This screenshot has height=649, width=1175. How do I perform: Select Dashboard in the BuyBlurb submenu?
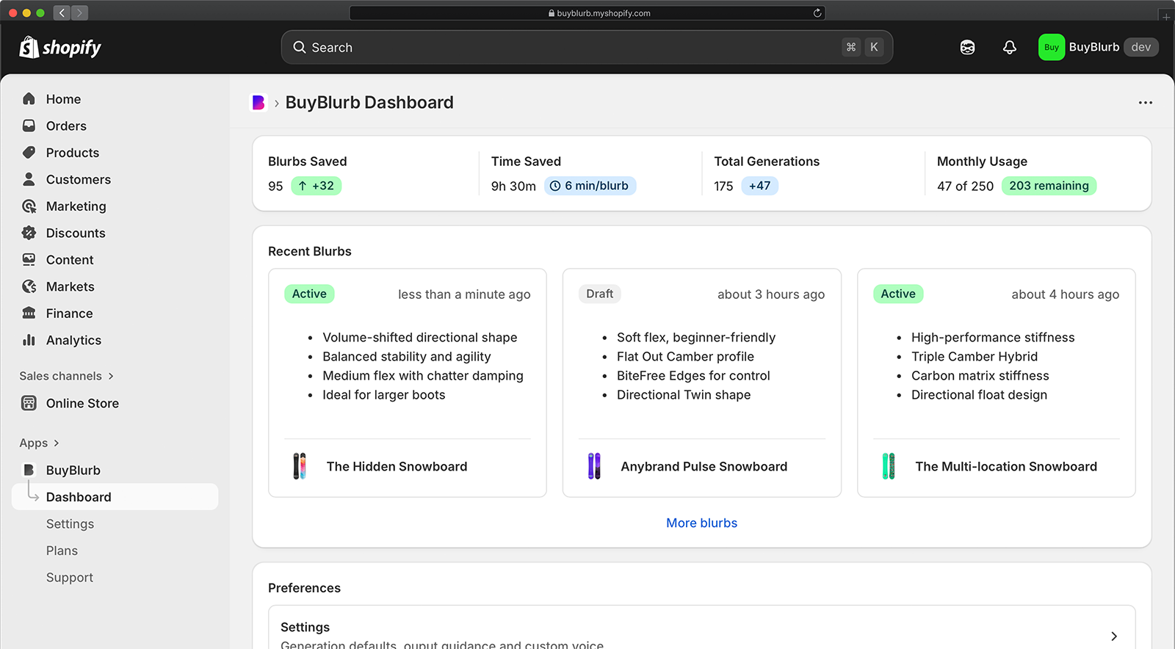[x=115, y=497]
